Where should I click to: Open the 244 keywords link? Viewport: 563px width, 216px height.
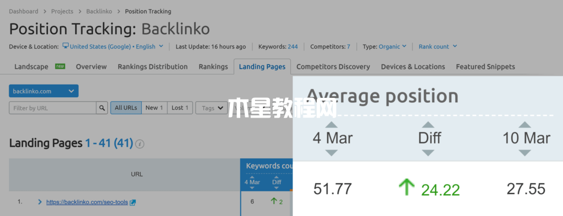pyautogui.click(x=292, y=46)
